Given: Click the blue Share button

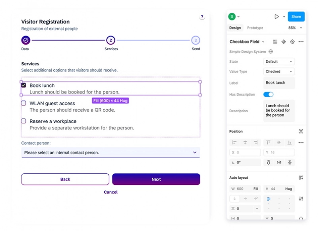Looking at the screenshot, I should (296, 17).
